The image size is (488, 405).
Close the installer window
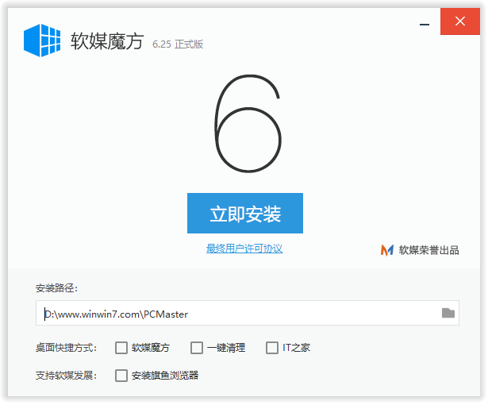(x=461, y=21)
